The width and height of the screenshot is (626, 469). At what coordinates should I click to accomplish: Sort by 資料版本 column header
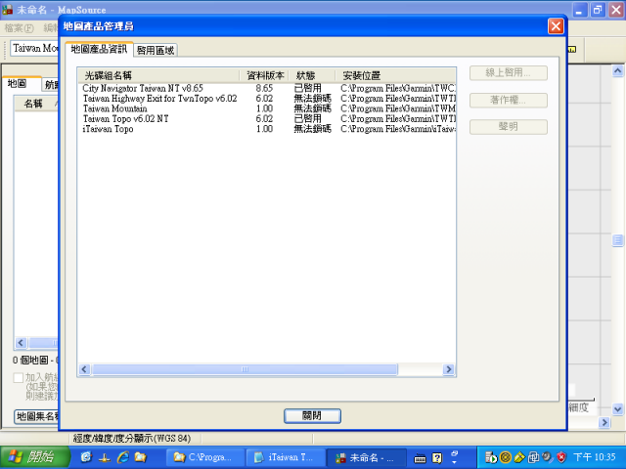264,75
